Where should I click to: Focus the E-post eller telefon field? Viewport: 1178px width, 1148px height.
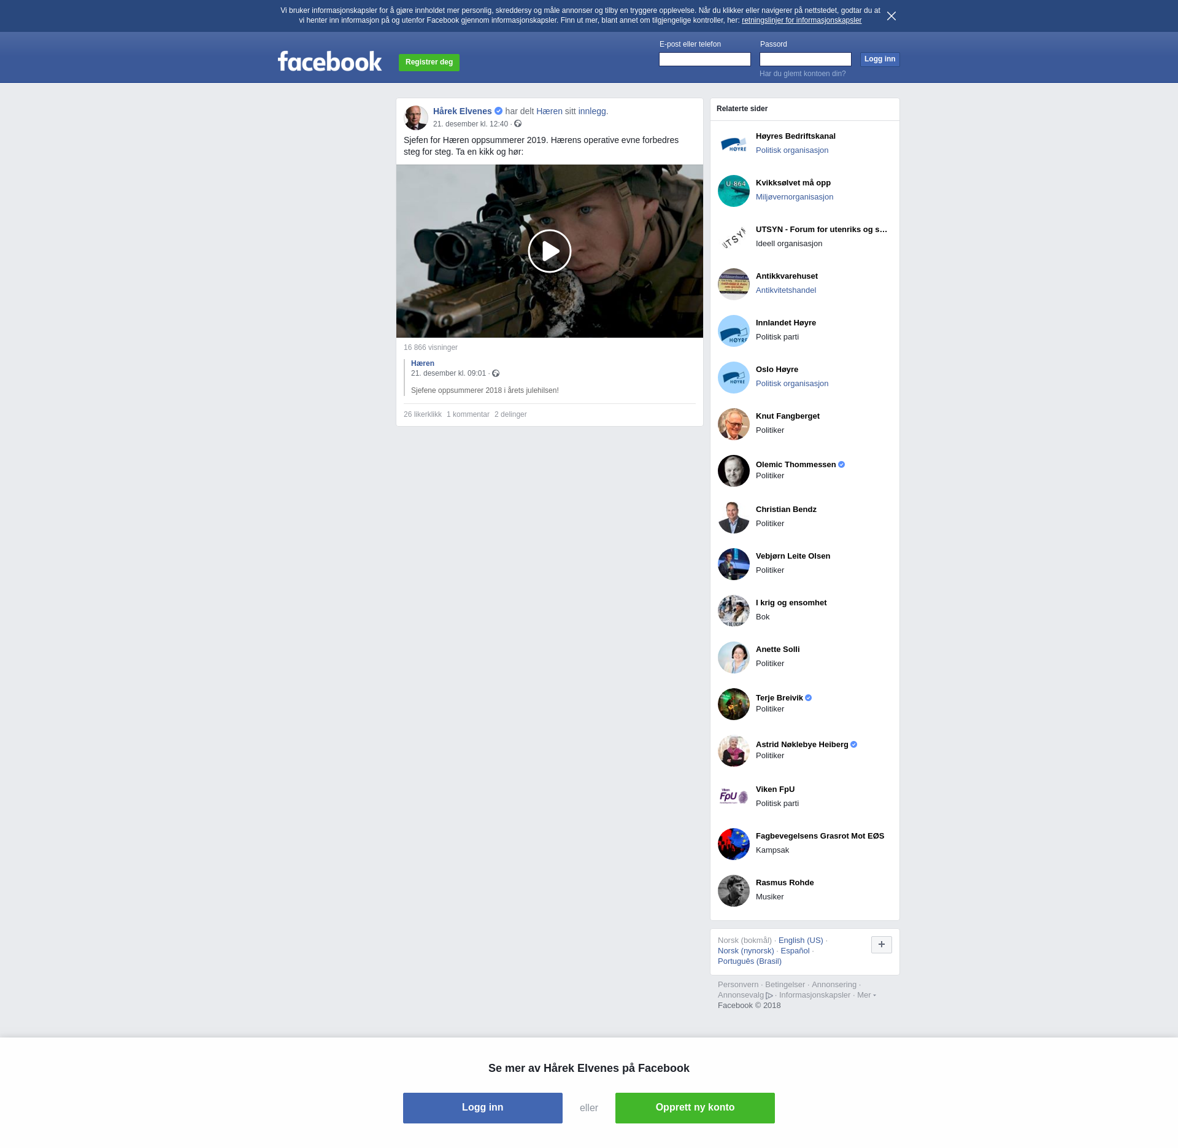click(x=705, y=59)
